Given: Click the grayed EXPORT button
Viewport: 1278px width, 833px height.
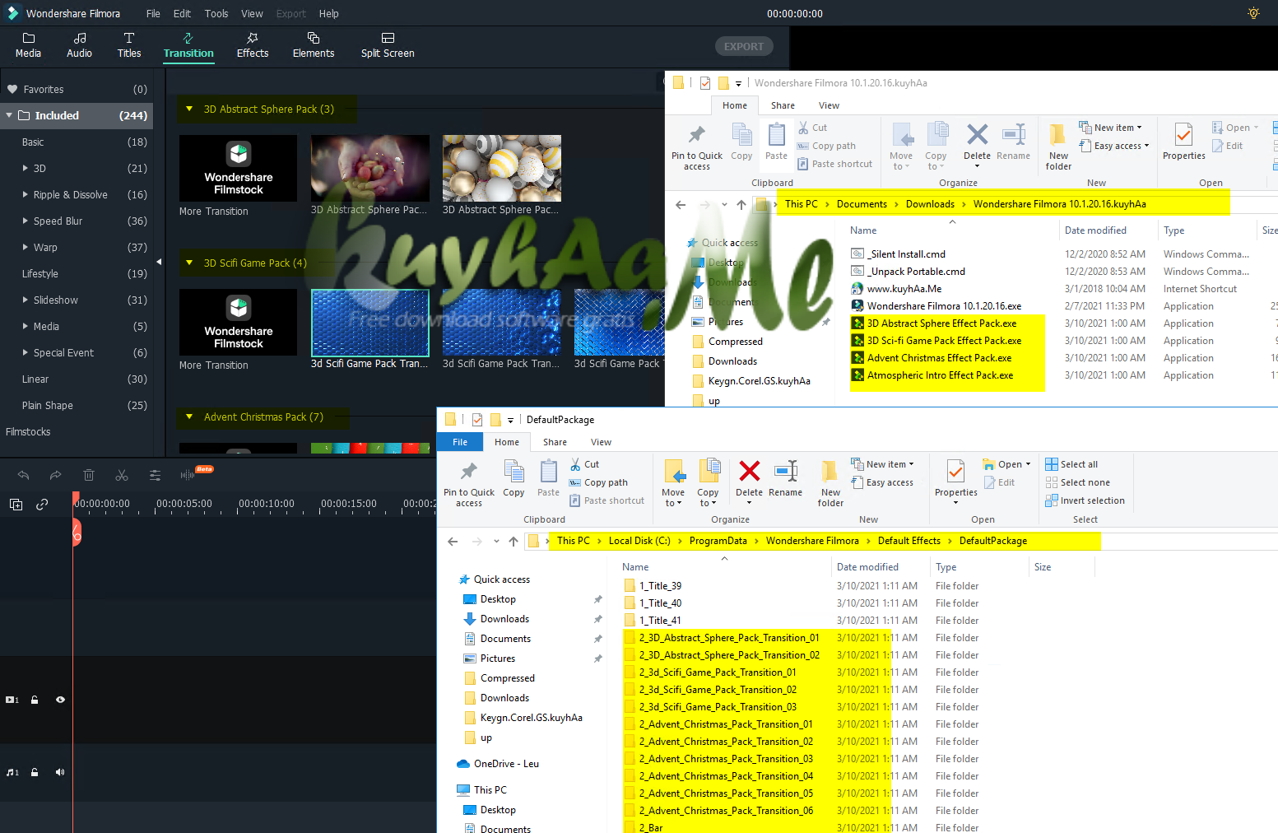Looking at the screenshot, I should click(x=744, y=47).
